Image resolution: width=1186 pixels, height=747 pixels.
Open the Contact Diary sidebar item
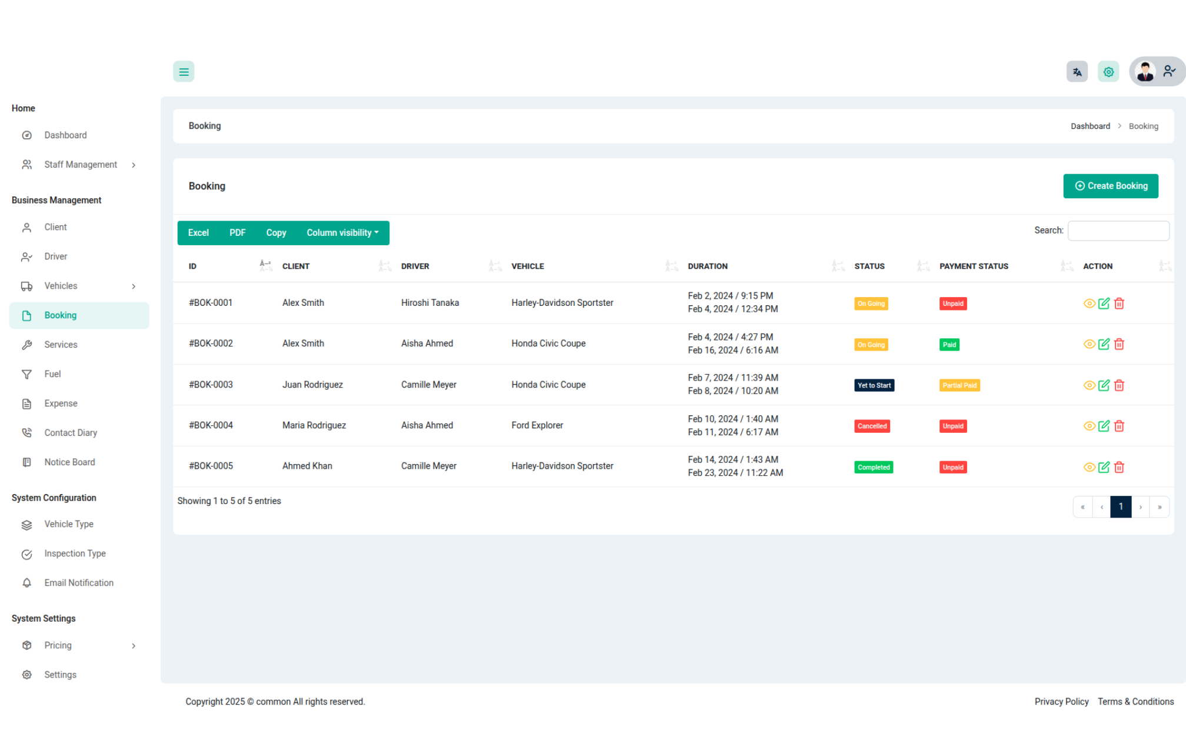tap(71, 433)
